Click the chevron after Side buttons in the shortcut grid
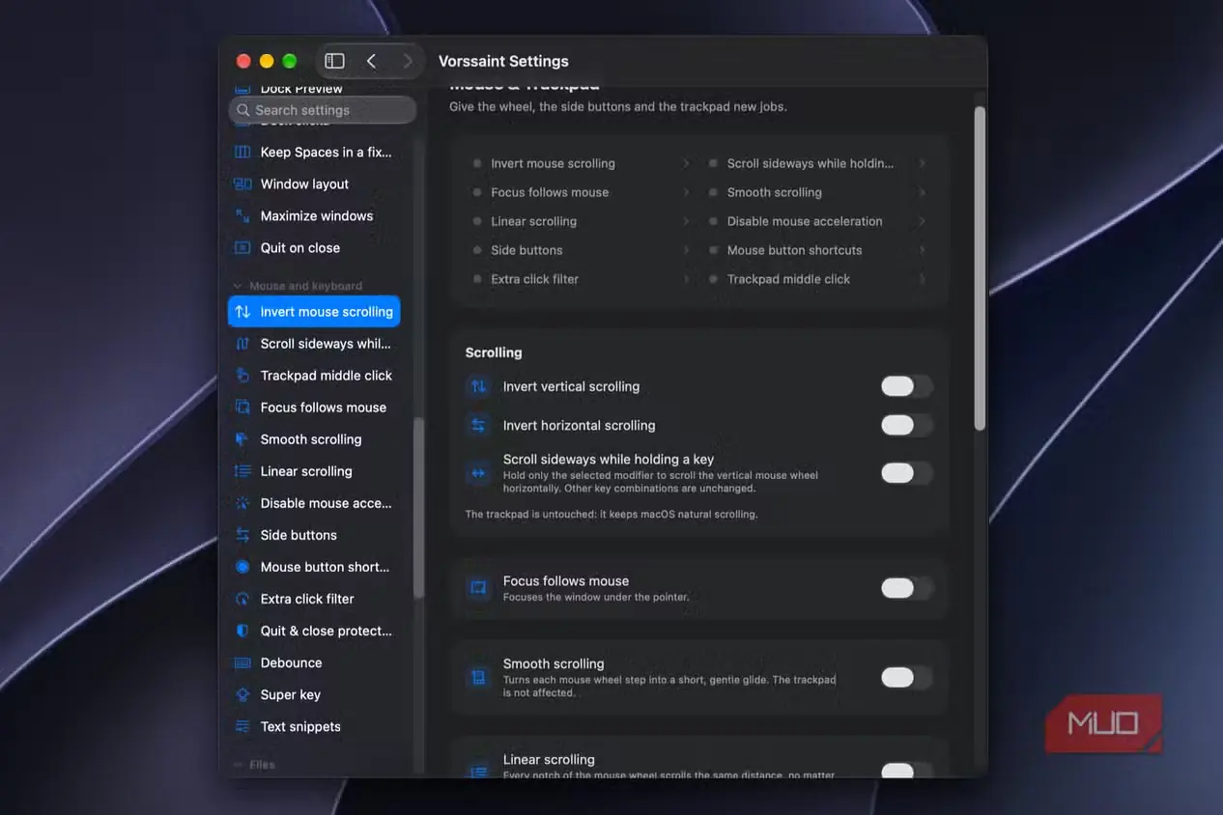The width and height of the screenshot is (1223, 815). point(686,250)
